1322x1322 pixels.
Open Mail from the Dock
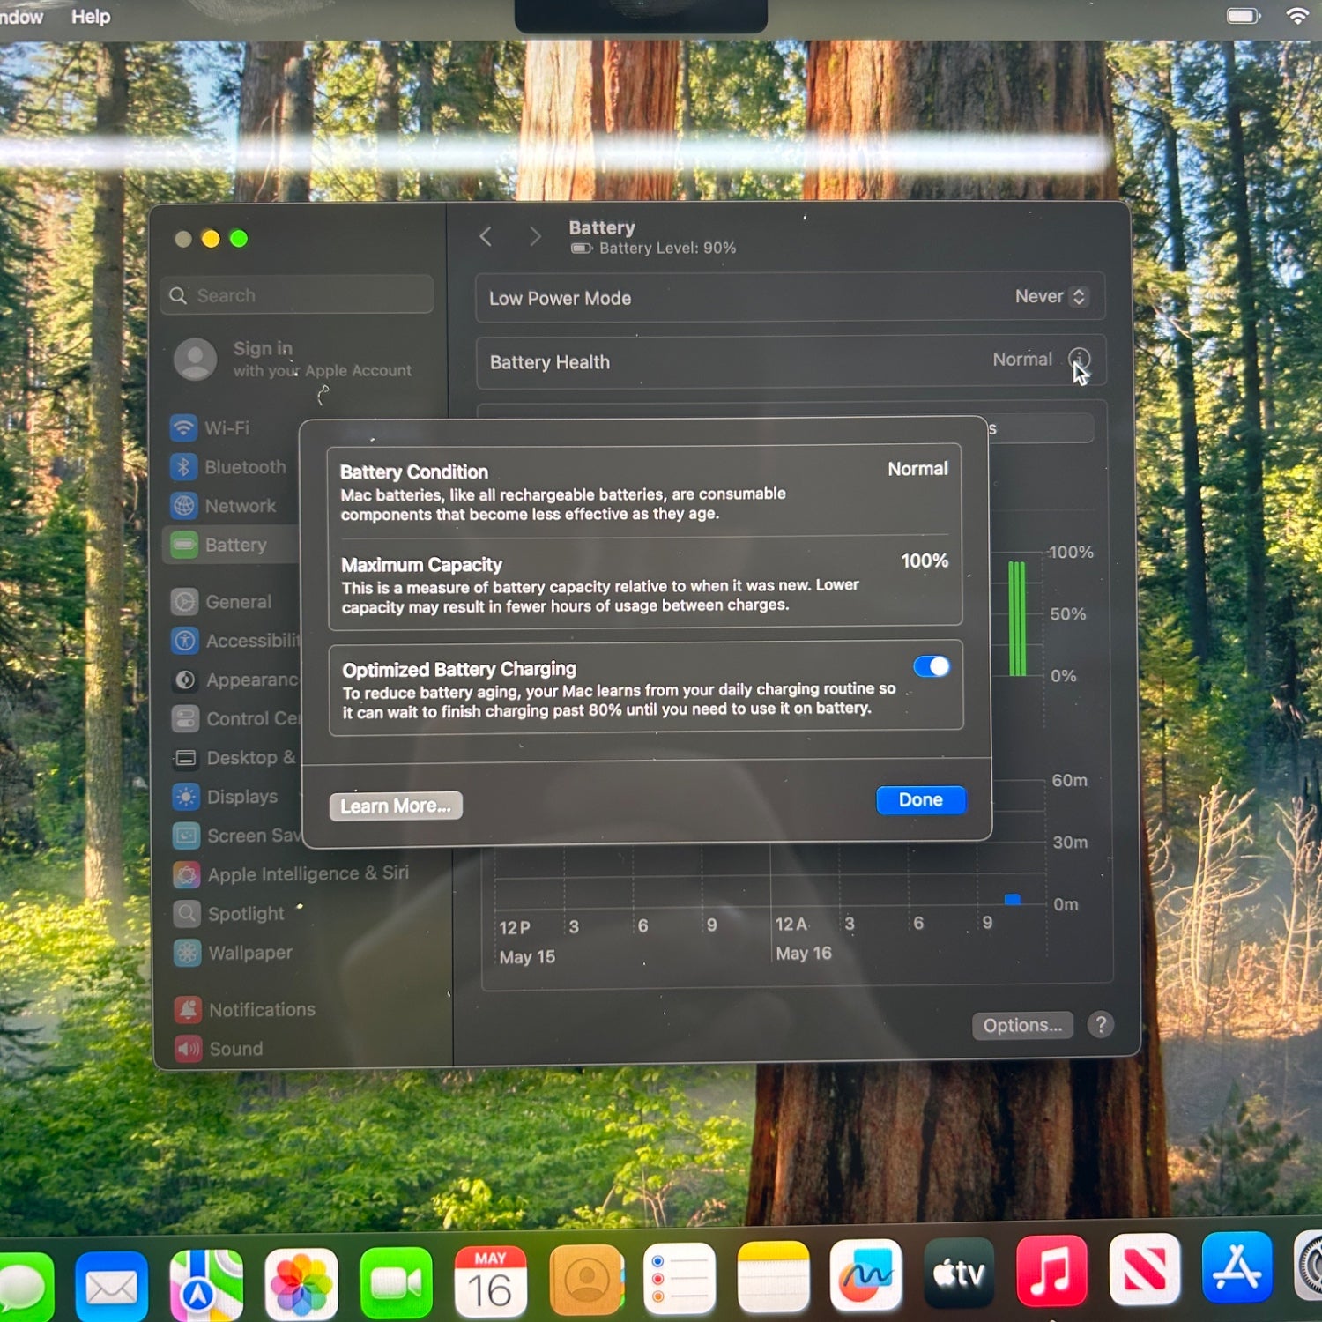click(111, 1286)
